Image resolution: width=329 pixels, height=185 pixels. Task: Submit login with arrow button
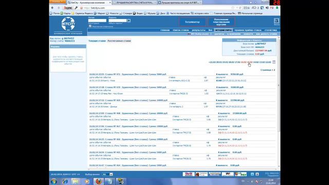tap(129, 21)
